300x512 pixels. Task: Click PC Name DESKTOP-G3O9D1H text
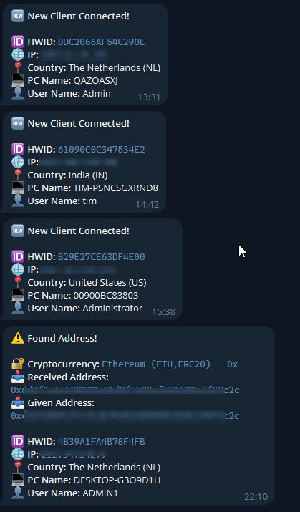(x=94, y=480)
